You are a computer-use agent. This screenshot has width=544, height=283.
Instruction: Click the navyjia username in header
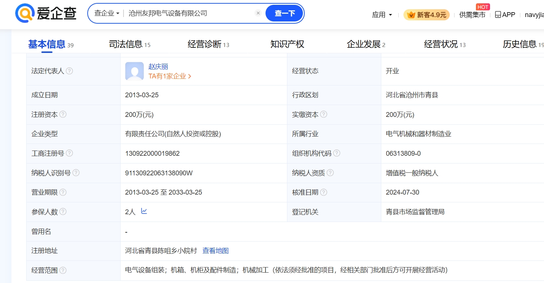534,15
